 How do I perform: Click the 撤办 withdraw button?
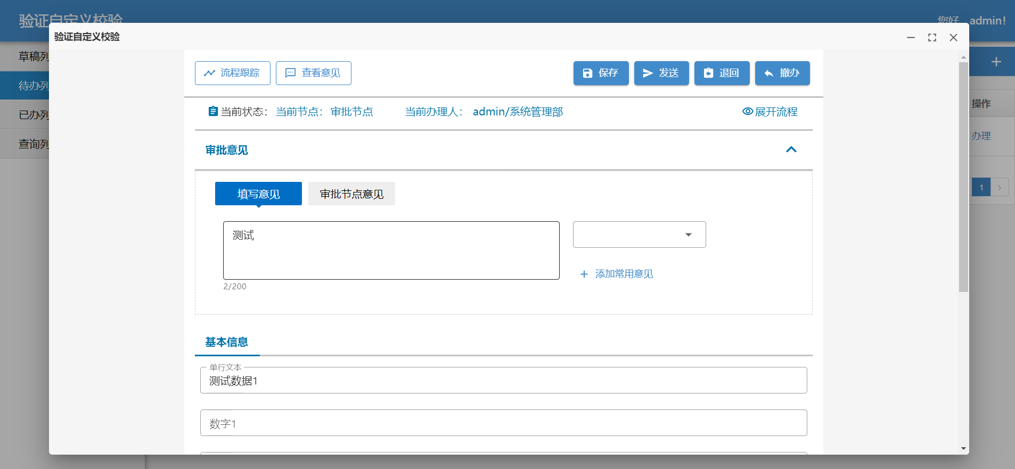782,73
